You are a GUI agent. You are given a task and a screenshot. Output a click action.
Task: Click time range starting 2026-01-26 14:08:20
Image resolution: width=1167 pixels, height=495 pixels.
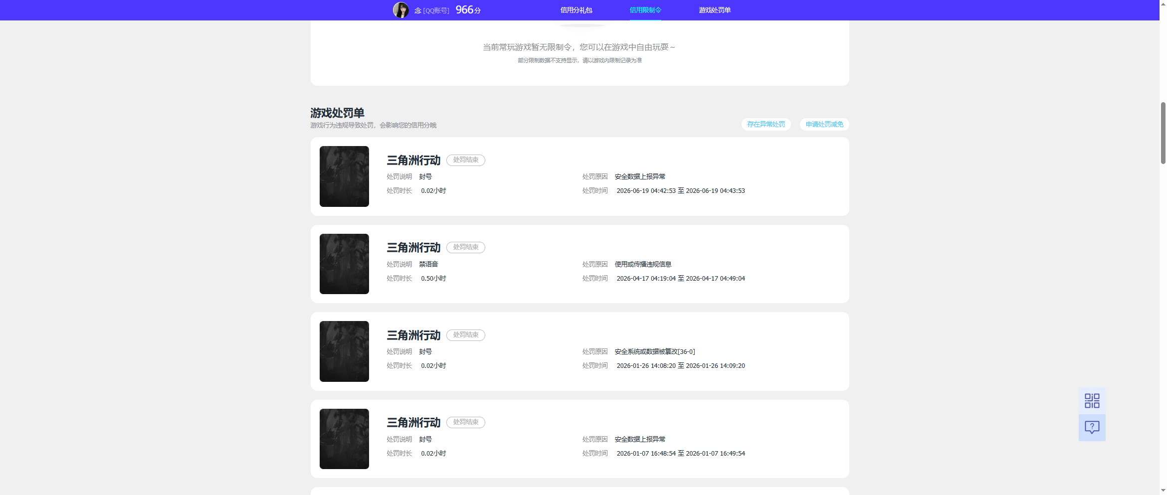pos(681,365)
